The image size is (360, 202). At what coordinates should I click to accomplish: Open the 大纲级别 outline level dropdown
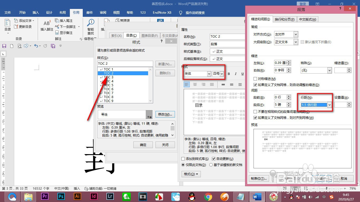296,42
